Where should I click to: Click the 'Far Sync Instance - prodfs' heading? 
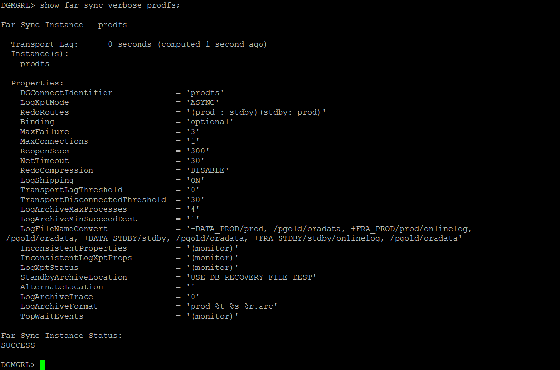(x=64, y=25)
